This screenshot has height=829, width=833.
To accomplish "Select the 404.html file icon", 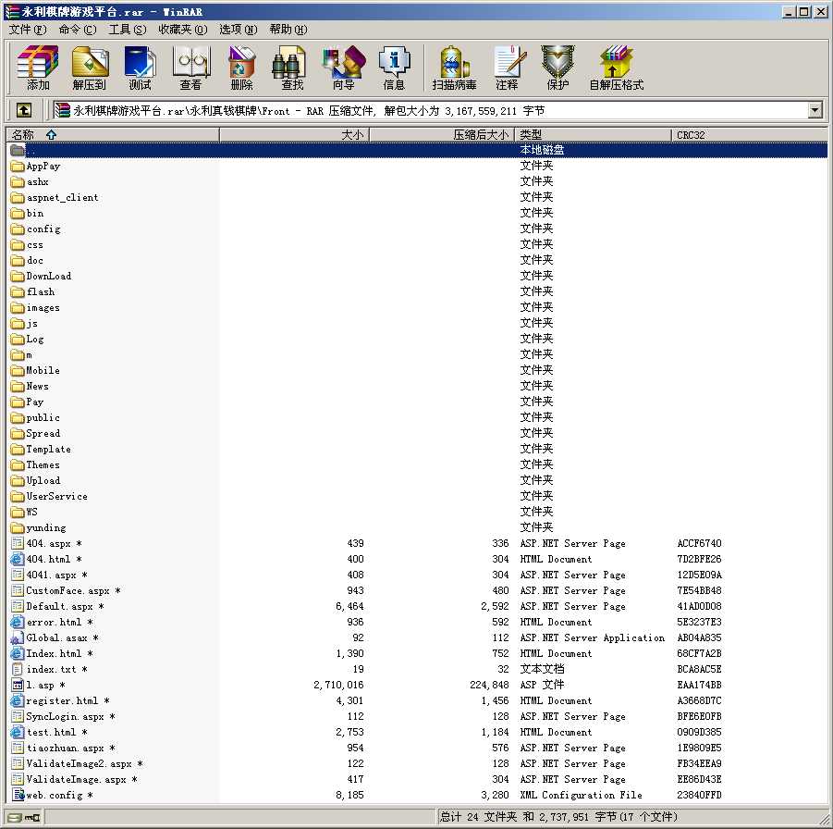I will 18,560.
